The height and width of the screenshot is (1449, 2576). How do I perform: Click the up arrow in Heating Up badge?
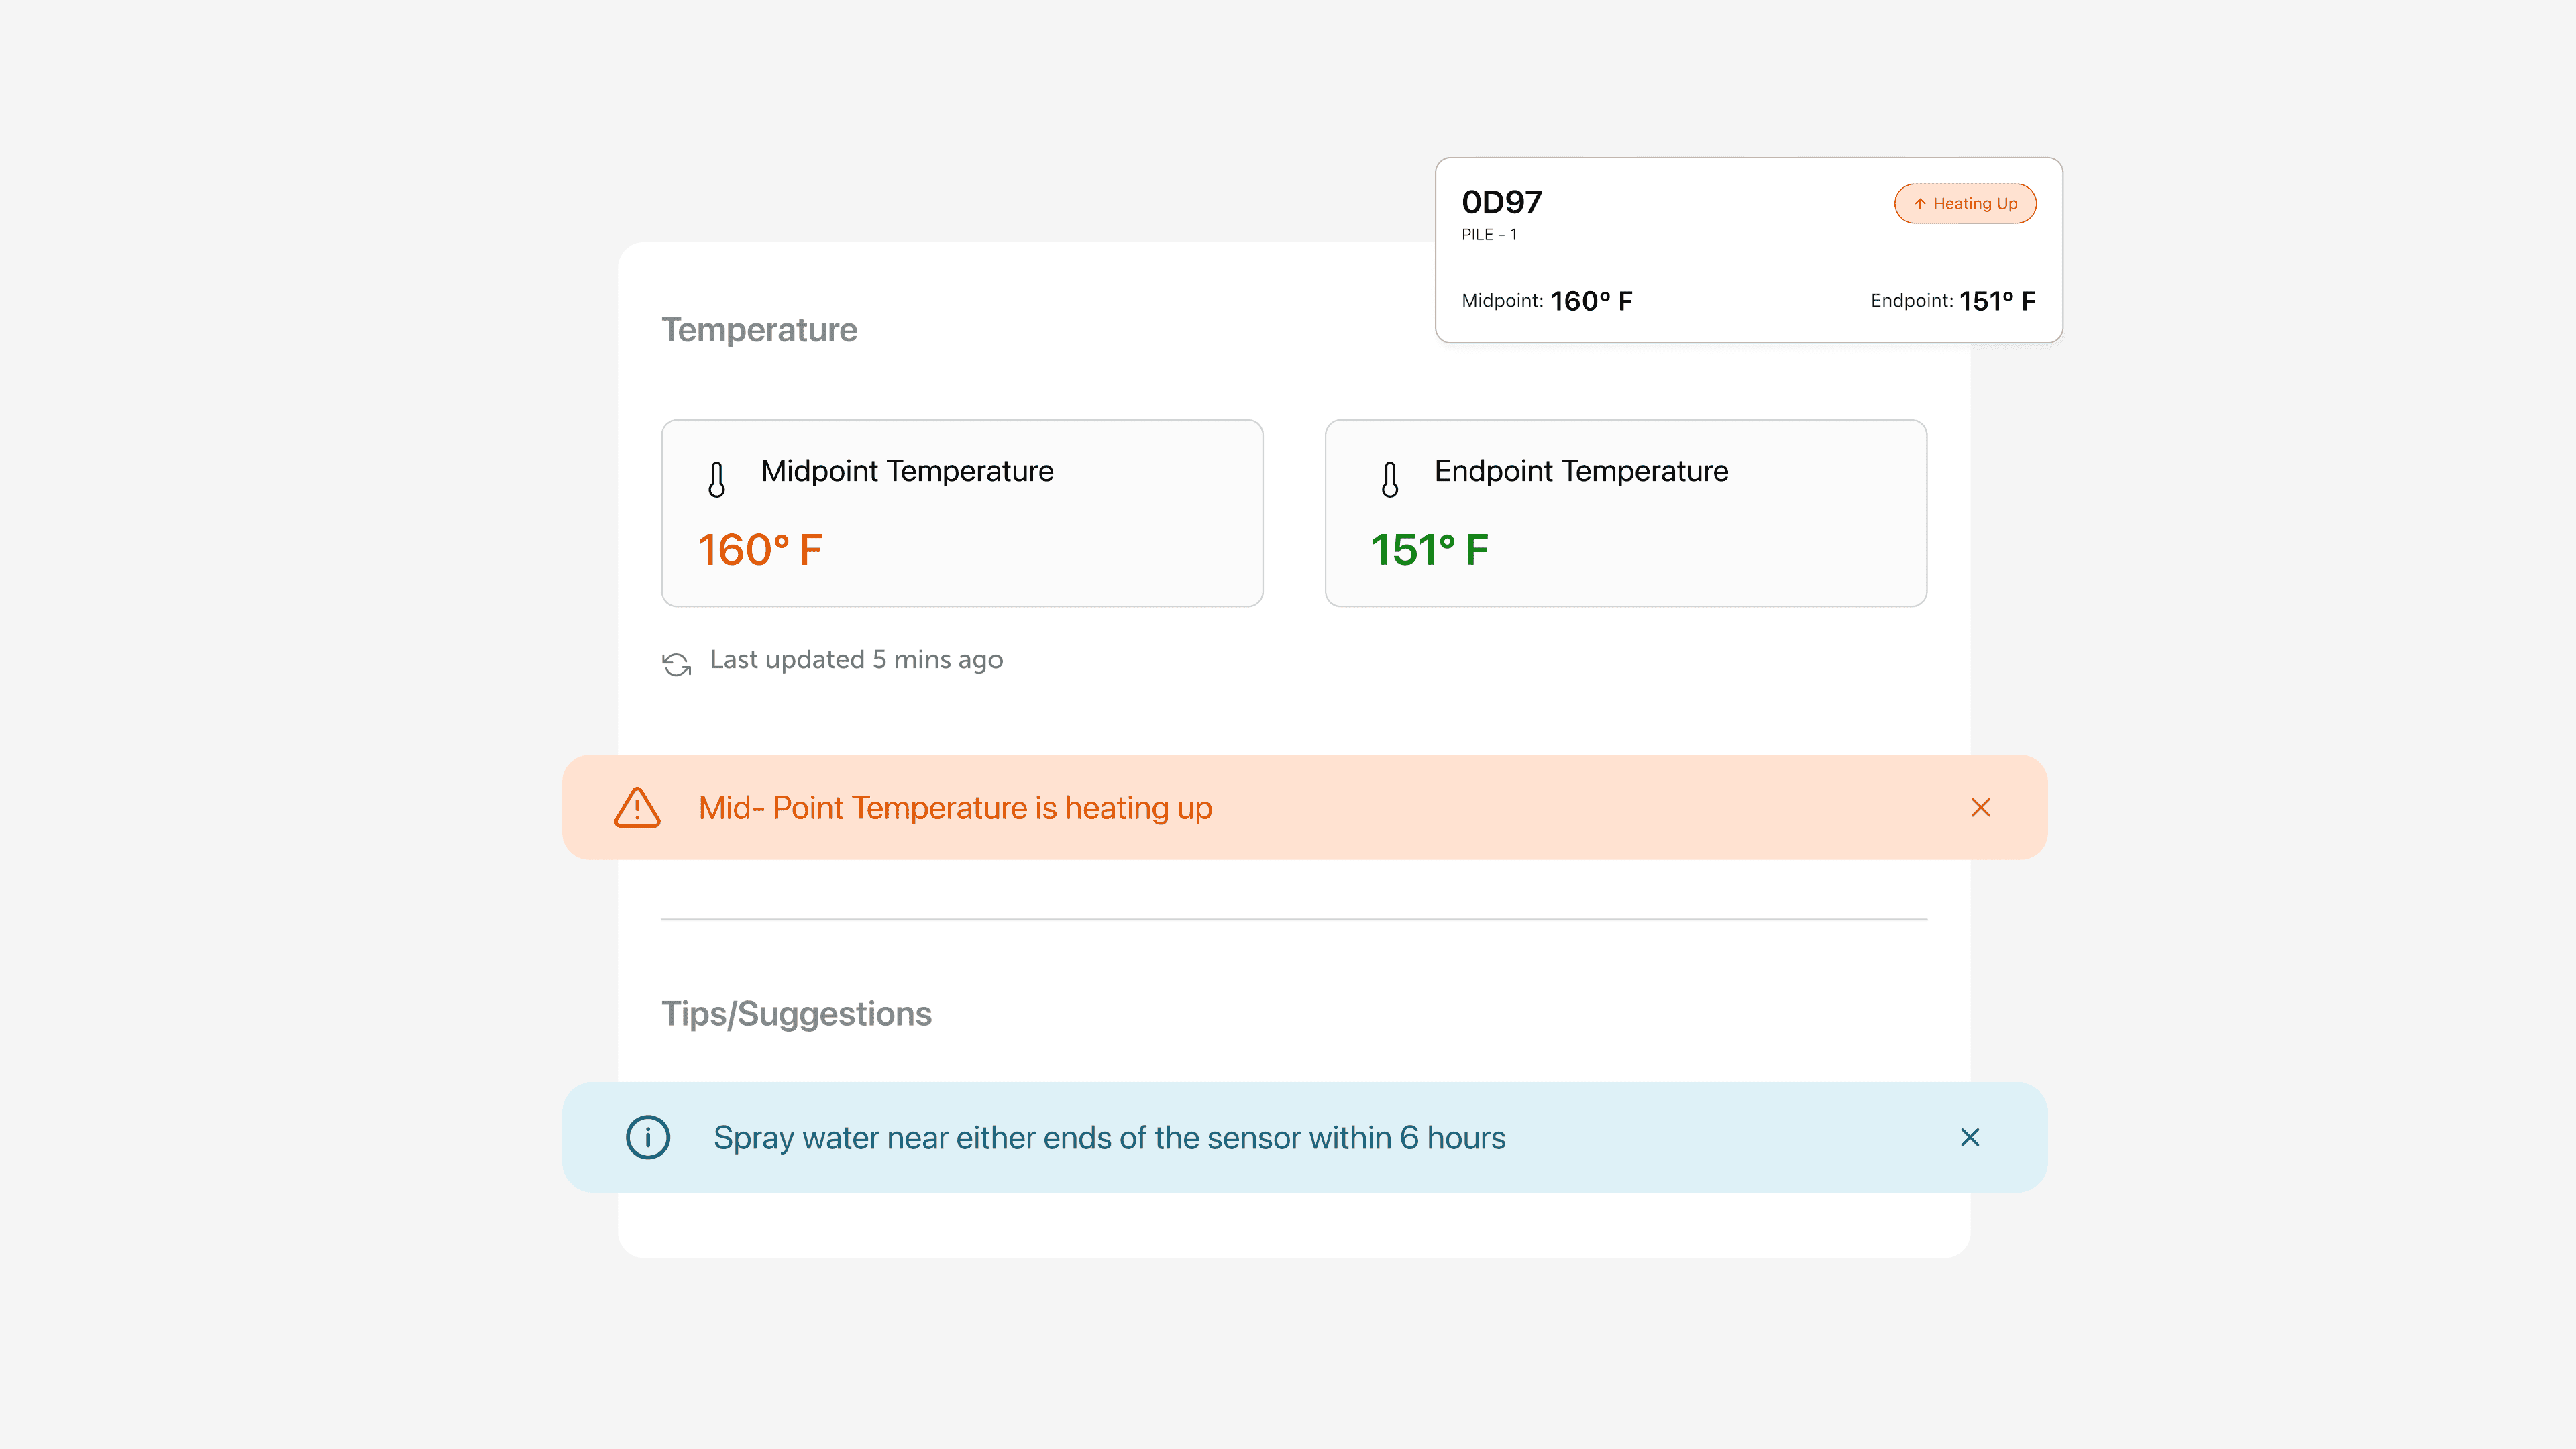coord(1919,204)
